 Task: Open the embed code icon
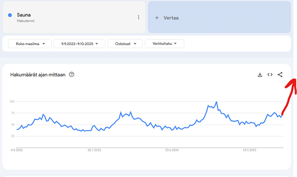tap(270, 75)
